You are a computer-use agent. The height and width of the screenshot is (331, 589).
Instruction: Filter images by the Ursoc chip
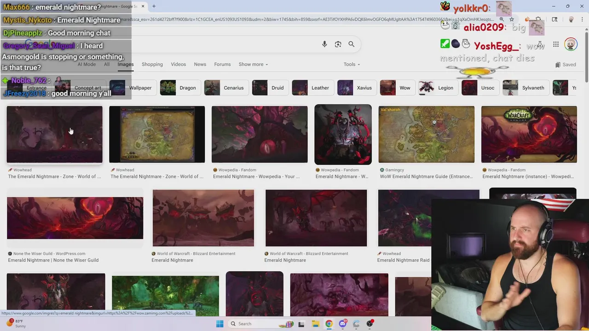(x=479, y=88)
